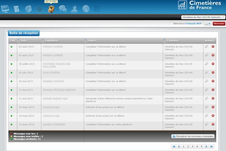226x151 pixels.
Task: Sort messages by the Expéditeur column
Action: [x=52, y=40]
